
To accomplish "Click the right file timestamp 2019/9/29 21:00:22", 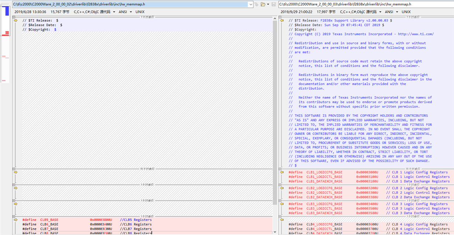I will pos(296,12).
